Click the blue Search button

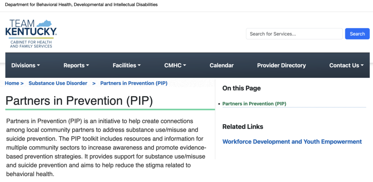(357, 34)
